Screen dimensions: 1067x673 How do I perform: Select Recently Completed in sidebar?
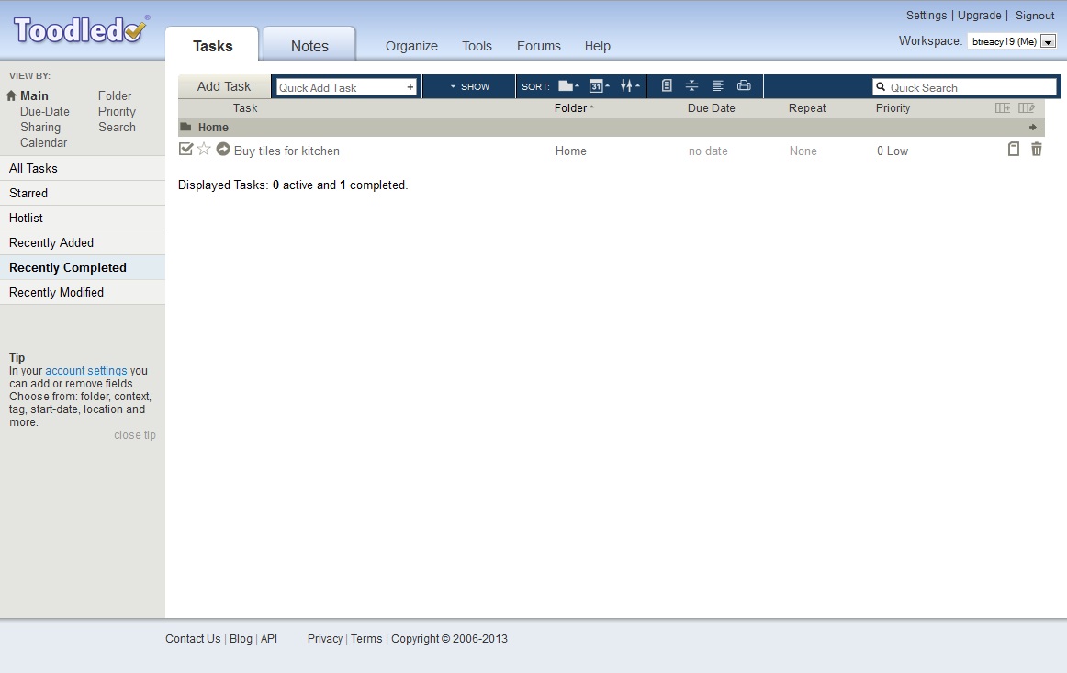pyautogui.click(x=83, y=267)
